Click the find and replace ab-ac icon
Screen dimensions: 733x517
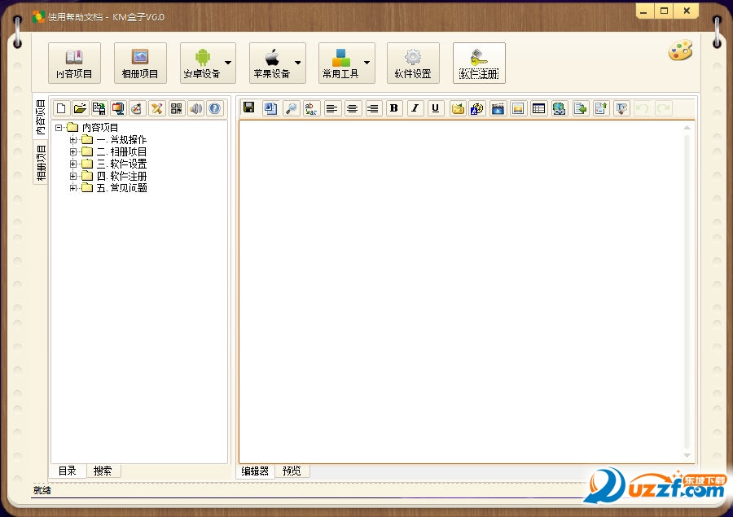pyautogui.click(x=311, y=108)
